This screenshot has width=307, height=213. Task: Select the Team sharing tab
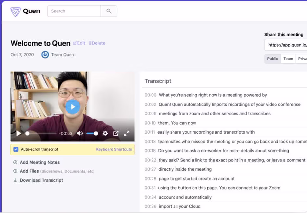[288, 59]
